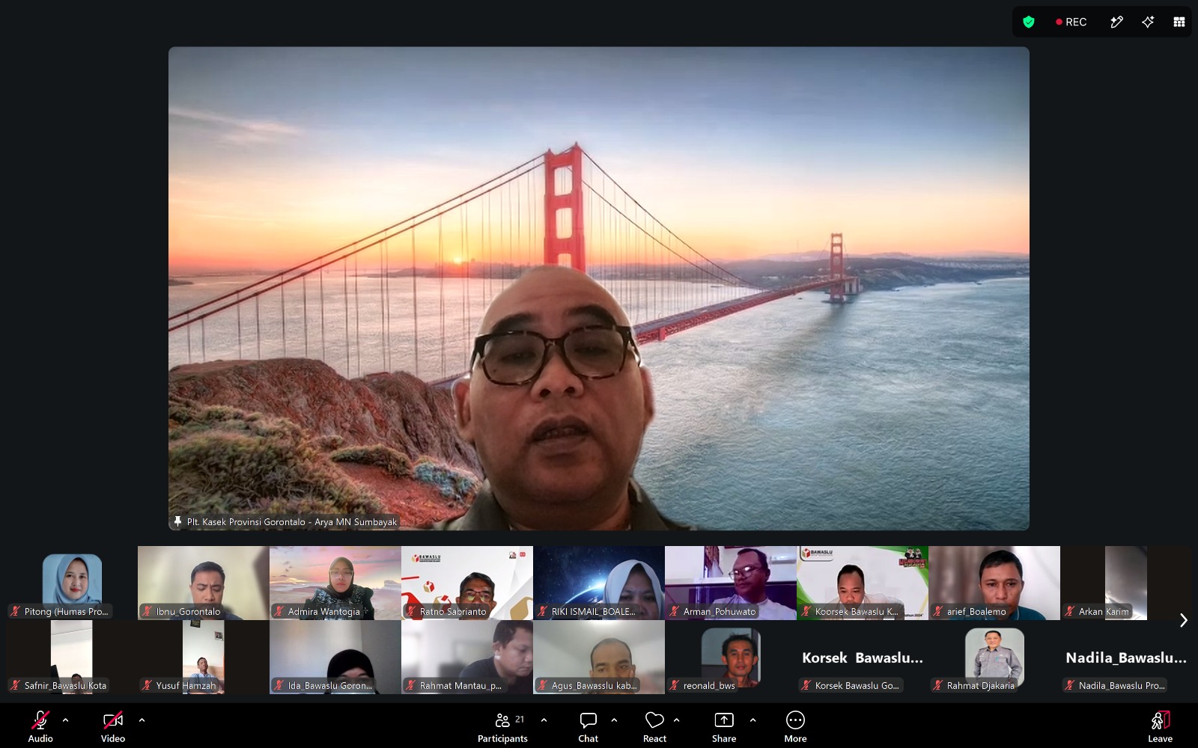Image resolution: width=1198 pixels, height=748 pixels.
Task: Unmute the Audio microphone
Action: [40, 727]
